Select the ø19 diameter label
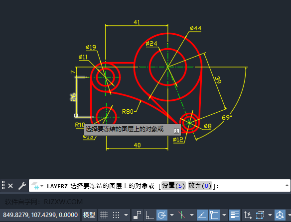 click(91, 48)
